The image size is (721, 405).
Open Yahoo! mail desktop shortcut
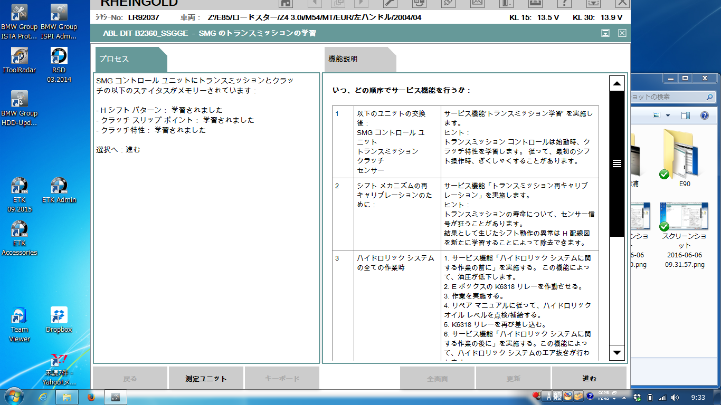pos(59,369)
